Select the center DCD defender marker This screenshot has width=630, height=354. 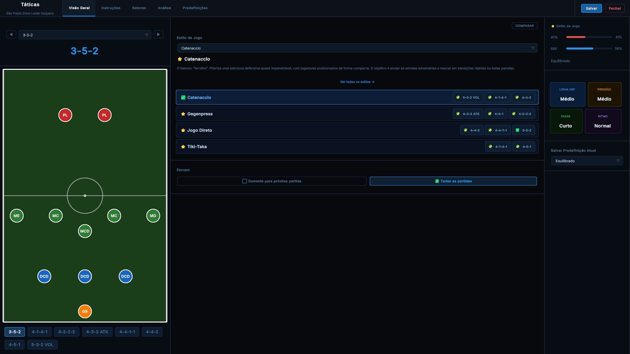[85, 276]
